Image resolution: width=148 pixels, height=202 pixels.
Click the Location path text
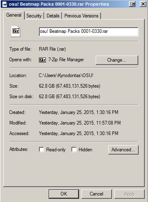[x=66, y=75]
